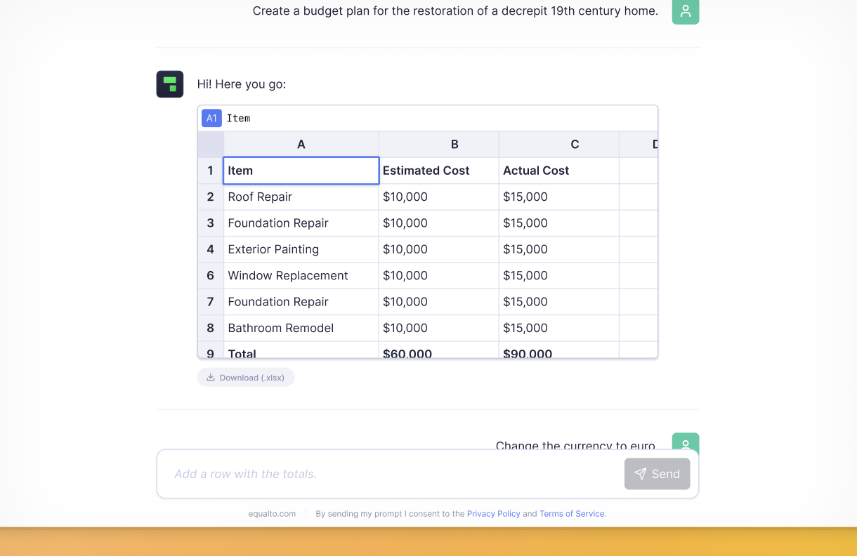The height and width of the screenshot is (556, 857).
Task: Select the "Exterior Painting" cell
Action: pyautogui.click(x=301, y=249)
